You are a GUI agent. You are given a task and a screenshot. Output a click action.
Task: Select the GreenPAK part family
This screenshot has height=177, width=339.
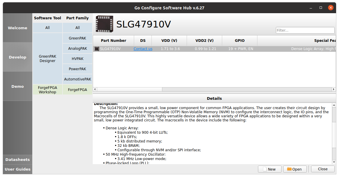(x=77, y=38)
